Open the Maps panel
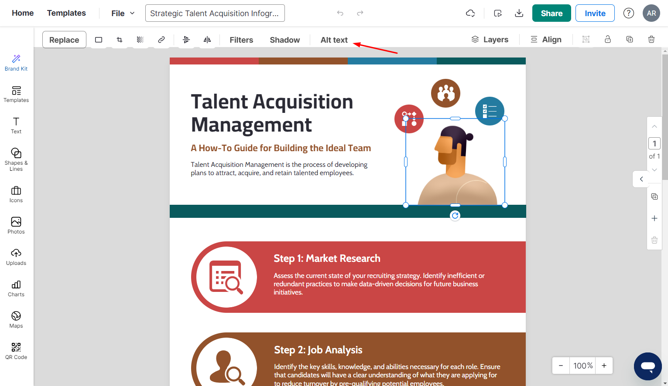 pos(16,319)
